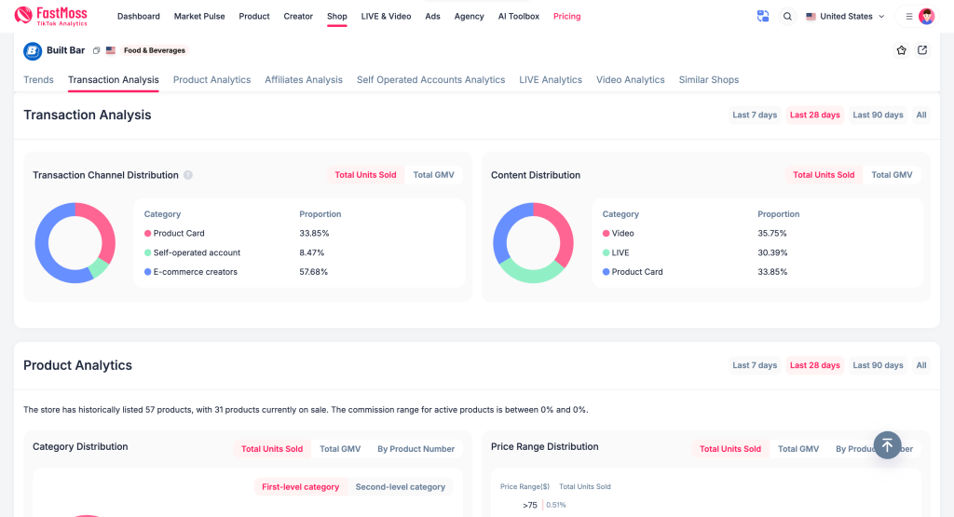Open the United States region dropdown
This screenshot has width=954, height=517.
(x=845, y=17)
